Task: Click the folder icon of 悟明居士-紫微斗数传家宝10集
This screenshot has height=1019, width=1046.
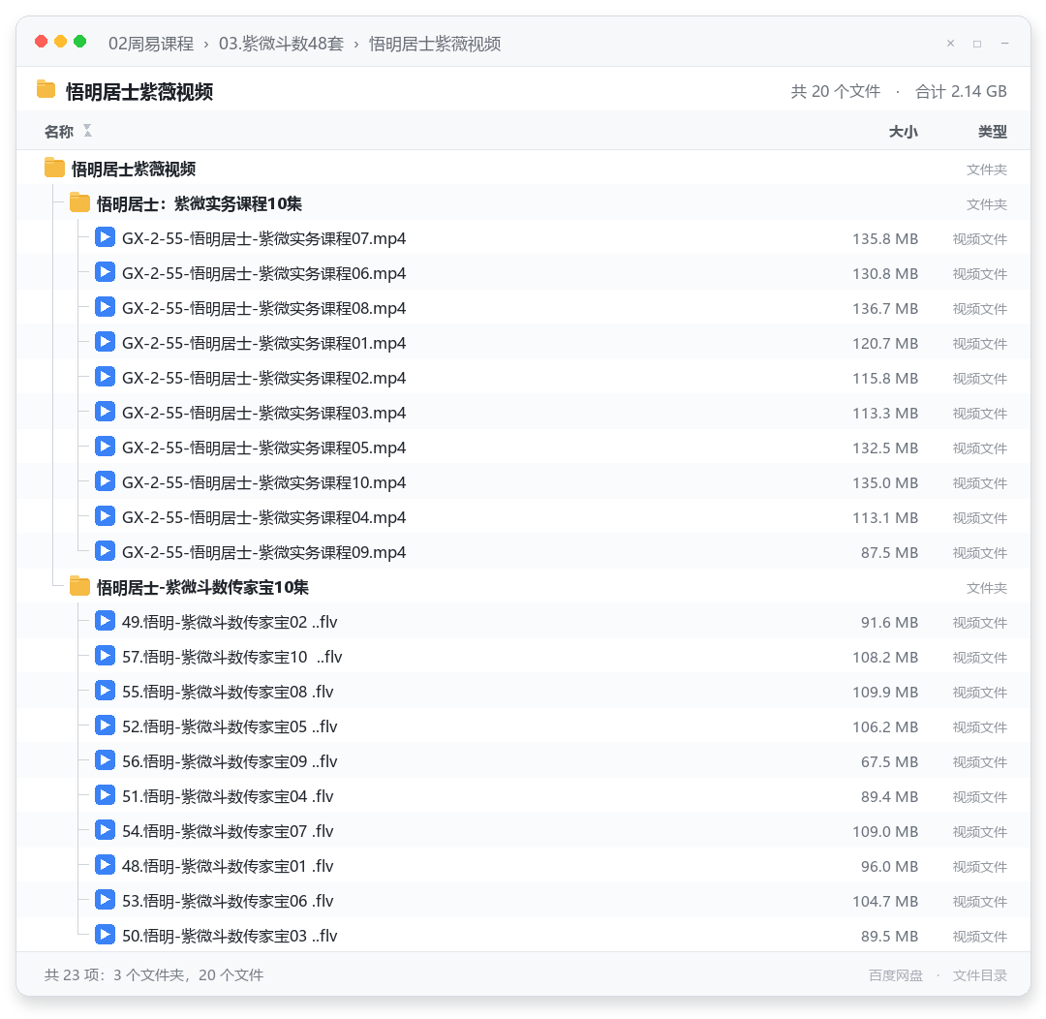Action: click(x=79, y=587)
